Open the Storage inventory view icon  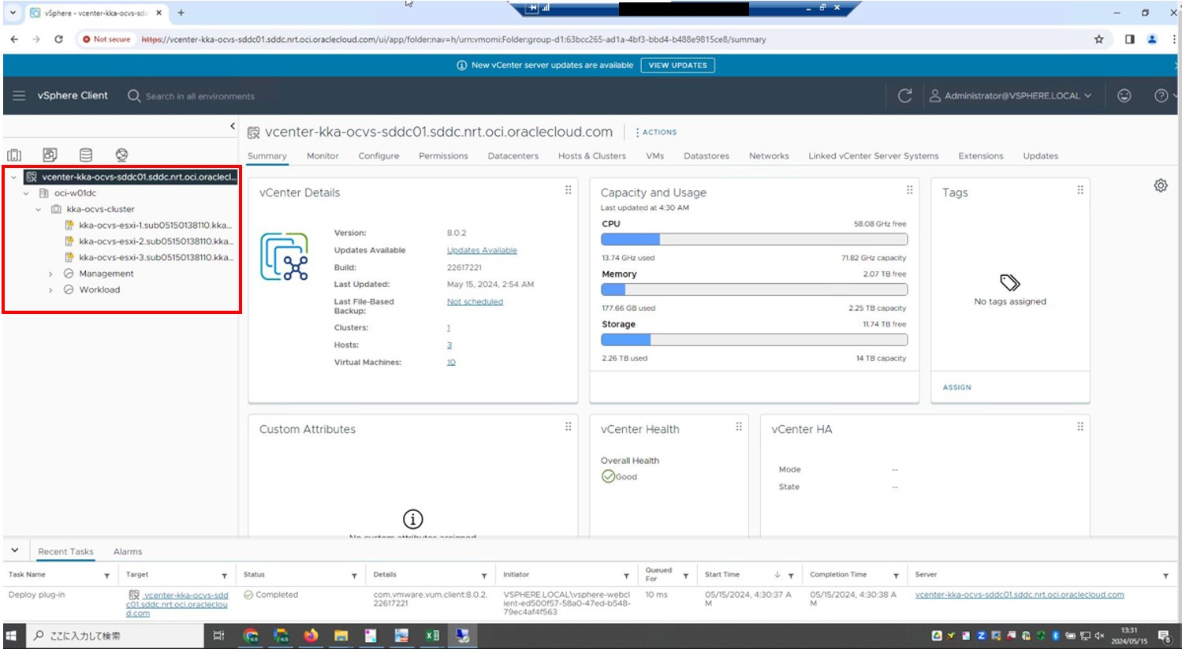86,155
